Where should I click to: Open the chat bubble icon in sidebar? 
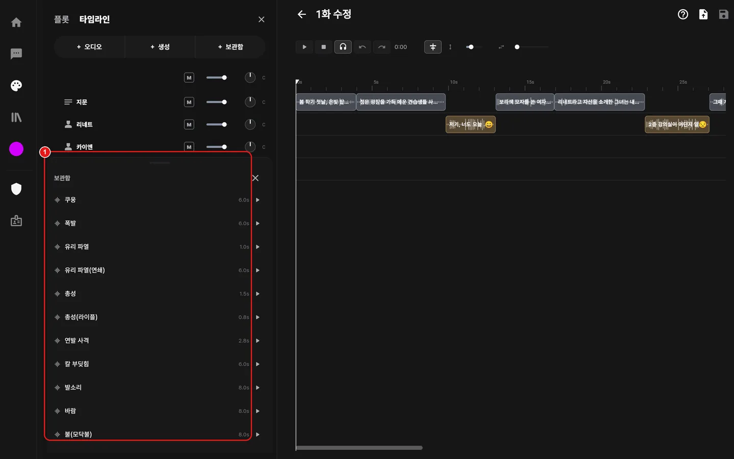[16, 54]
